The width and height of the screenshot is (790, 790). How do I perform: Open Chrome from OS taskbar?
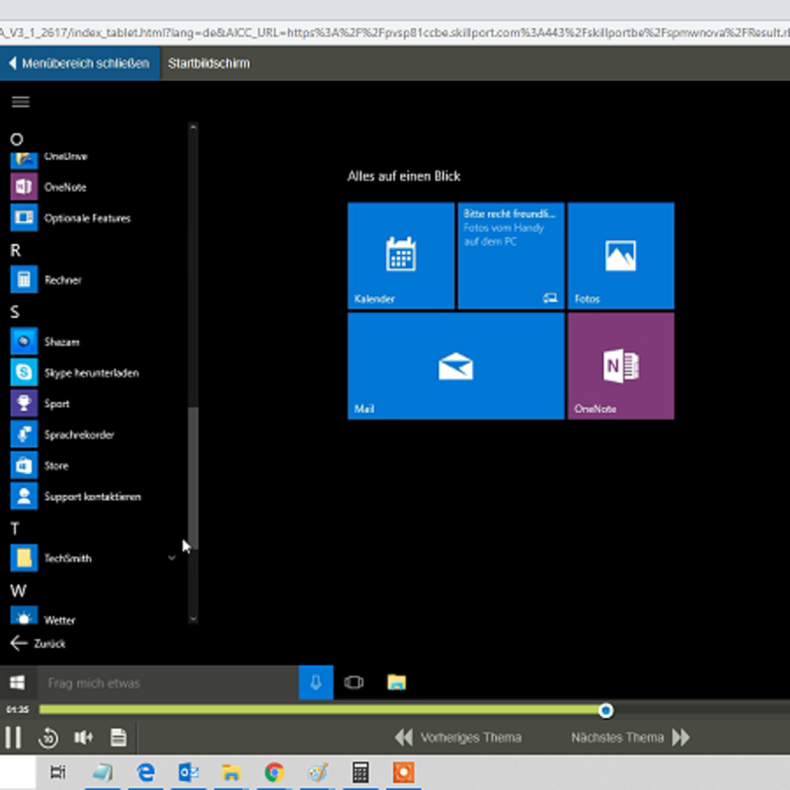pos(275,772)
